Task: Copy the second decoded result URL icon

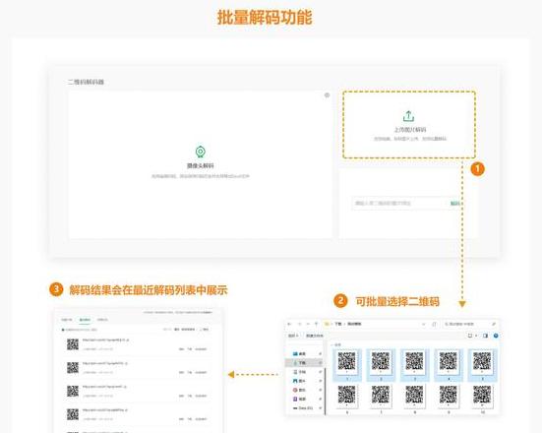Action: [126, 363]
